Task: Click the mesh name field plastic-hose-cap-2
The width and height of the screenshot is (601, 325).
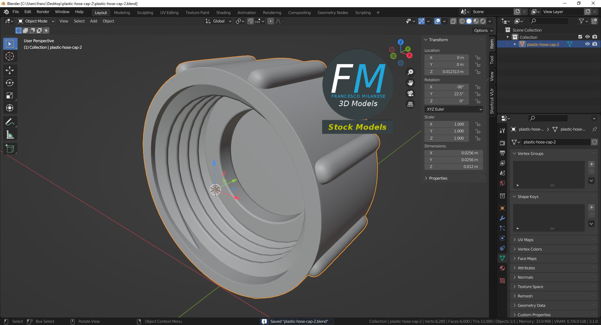Action: tap(556, 142)
